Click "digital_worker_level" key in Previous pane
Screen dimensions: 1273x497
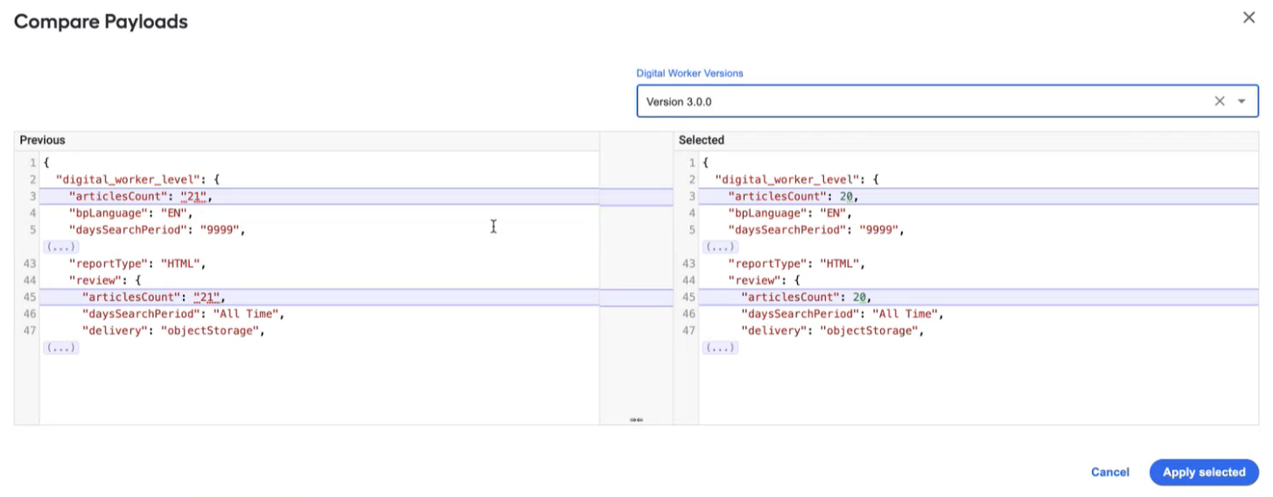pyautogui.click(x=128, y=179)
